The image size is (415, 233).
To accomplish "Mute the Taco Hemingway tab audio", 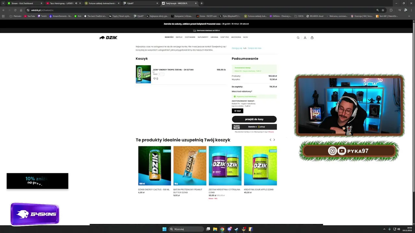I will 76,3.
